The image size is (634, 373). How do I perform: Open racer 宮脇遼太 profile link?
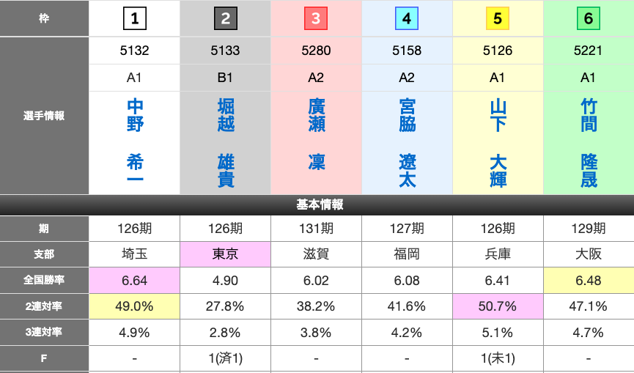408,143
